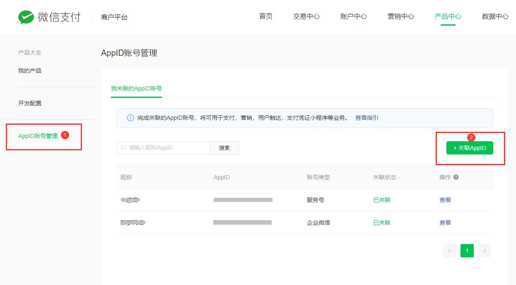516x285 pixels.
Task: Click the previous page arrow in pagination
Action: 450,250
